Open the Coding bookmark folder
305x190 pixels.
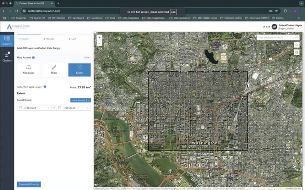pyautogui.click(x=278, y=18)
